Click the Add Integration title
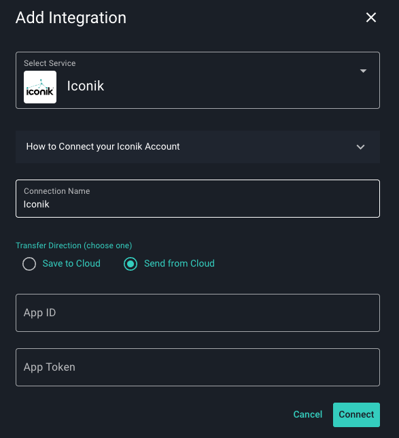The image size is (399, 438). 71,18
